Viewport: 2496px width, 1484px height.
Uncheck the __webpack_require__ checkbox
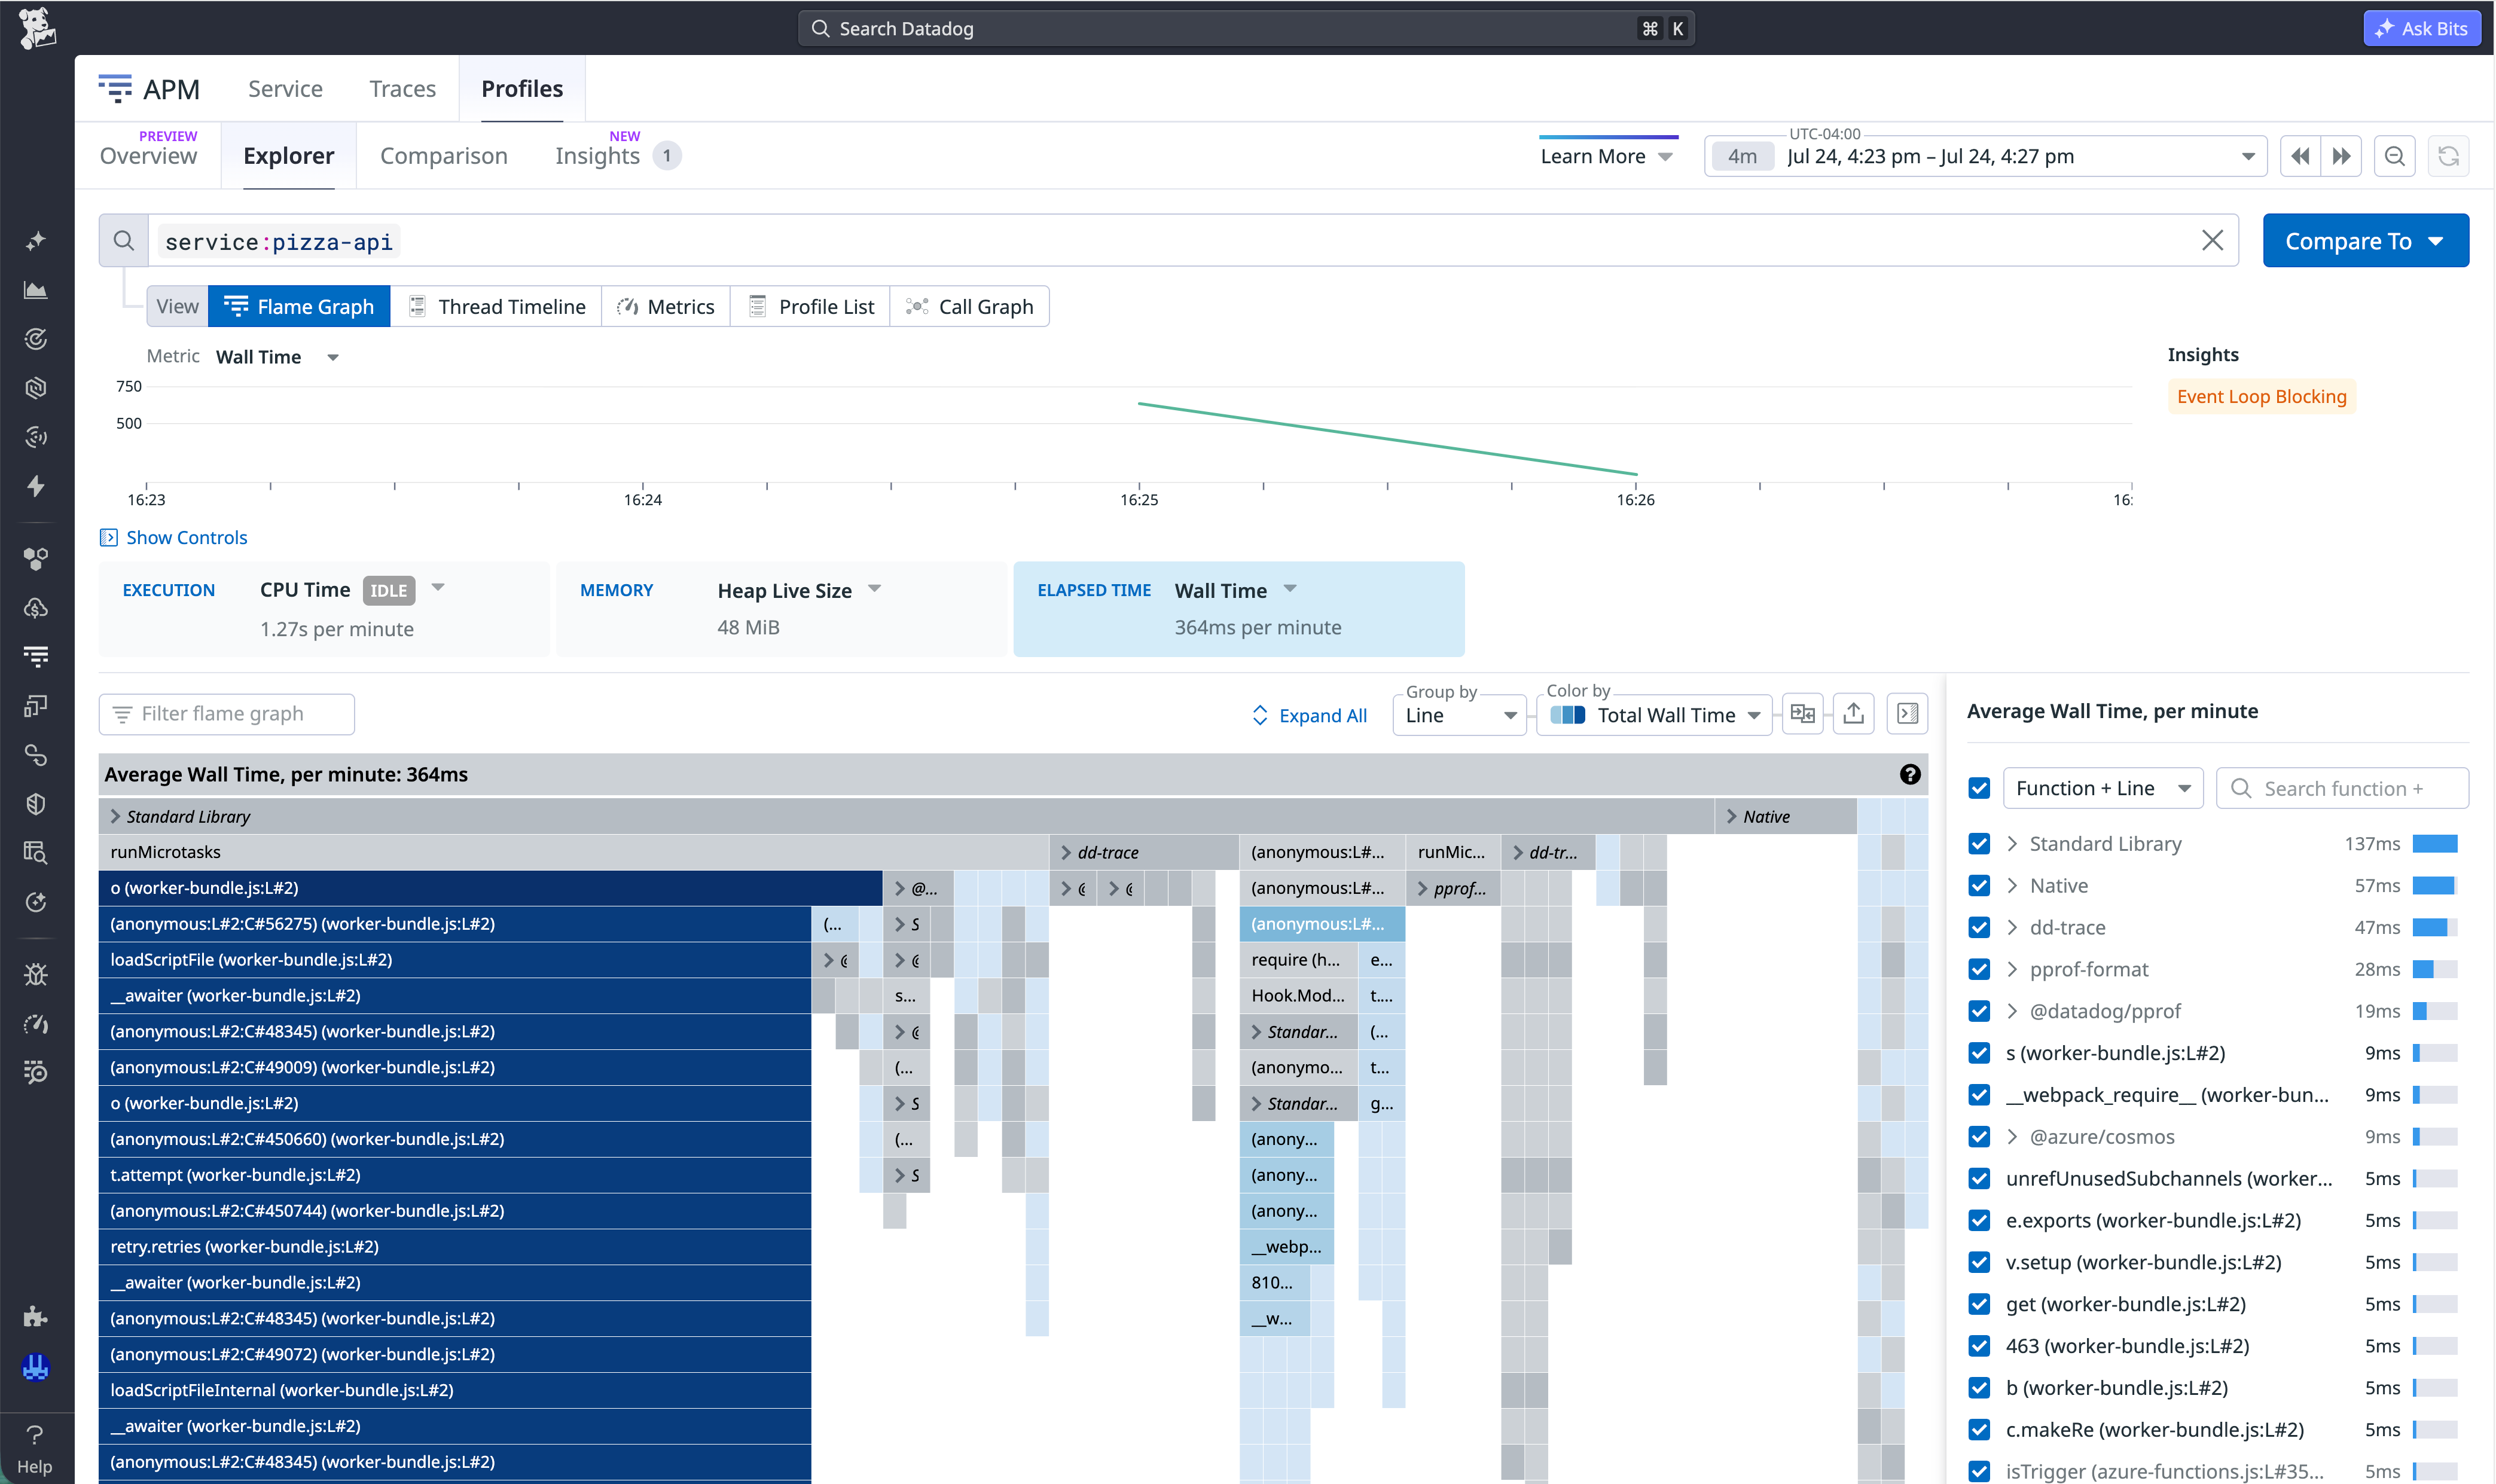[x=1978, y=1095]
